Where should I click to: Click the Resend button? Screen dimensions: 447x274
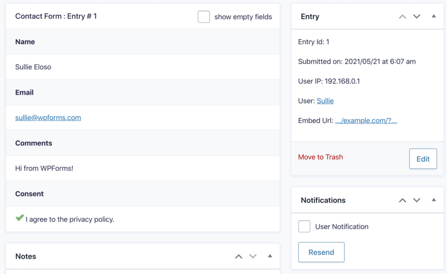point(321,252)
